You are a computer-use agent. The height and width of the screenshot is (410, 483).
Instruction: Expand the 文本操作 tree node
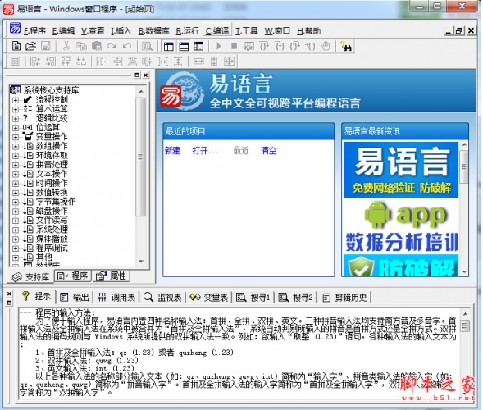pos(15,175)
